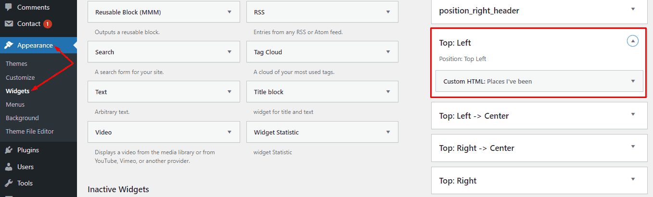Viewport: 653px width, 197px height.
Task: Click the Appearance paintbrush icon
Action: (x=9, y=45)
